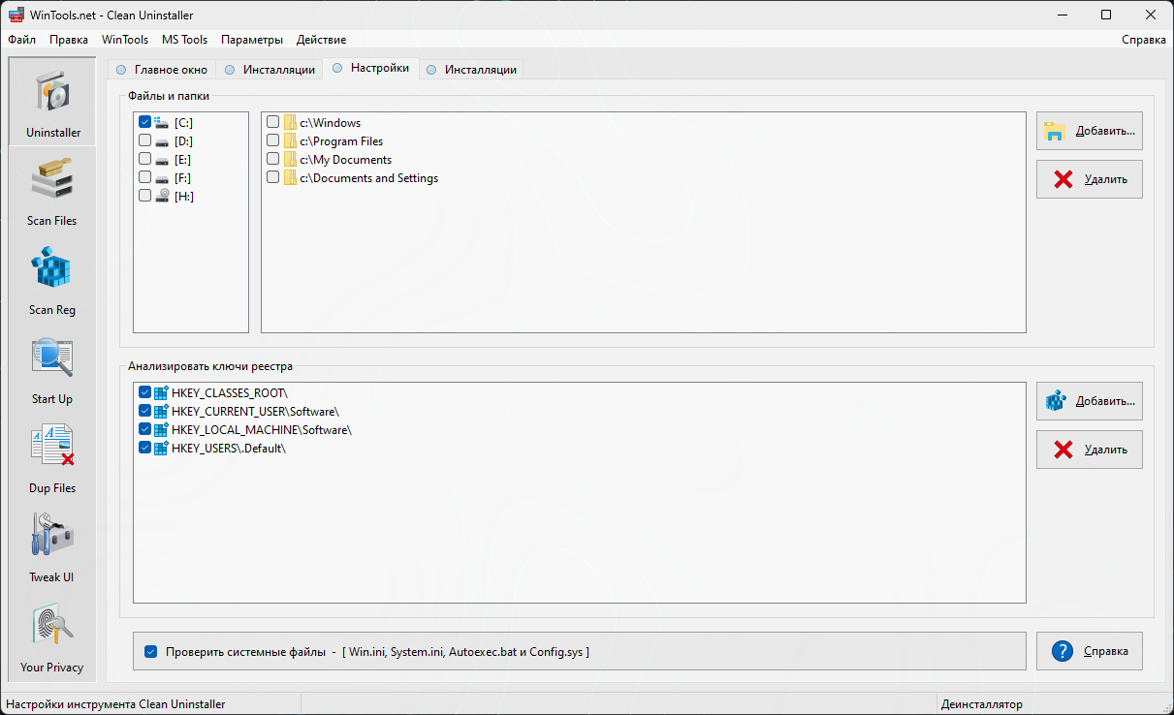Open the Scan Reg tool
Screen dimensions: 1174x715
(52, 280)
